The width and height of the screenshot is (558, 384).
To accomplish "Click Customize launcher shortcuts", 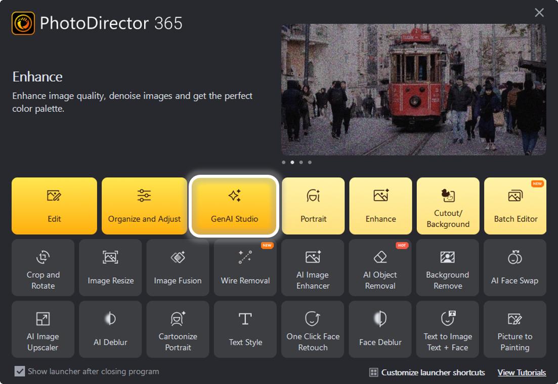I will (427, 372).
